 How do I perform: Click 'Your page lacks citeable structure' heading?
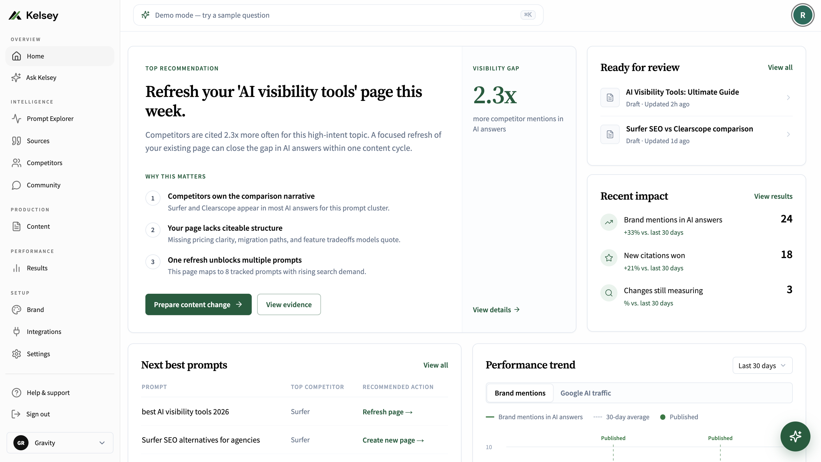coord(225,228)
